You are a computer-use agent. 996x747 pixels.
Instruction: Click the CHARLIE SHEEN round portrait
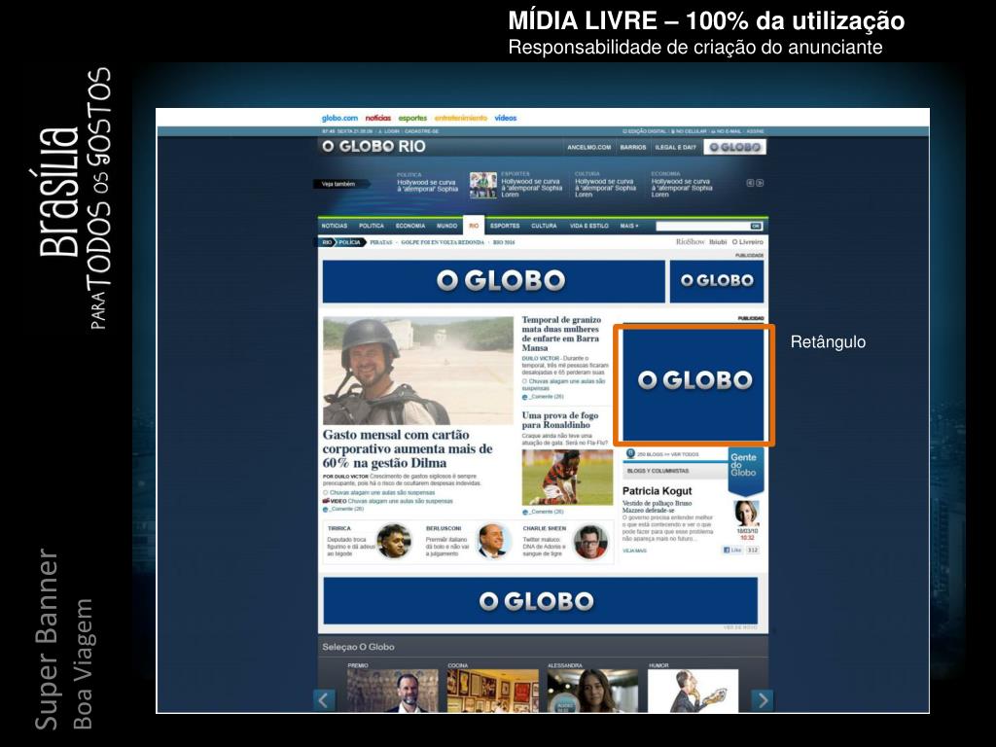coord(590,541)
